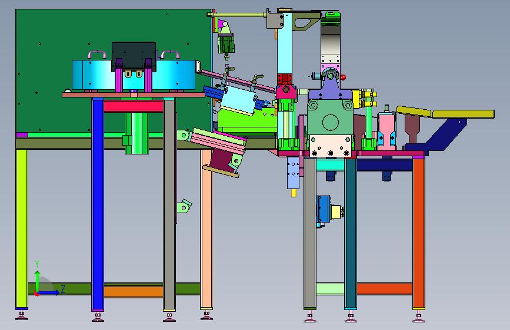Select the green cylinder below the plate
Screen dimensions: 510x330
pos(137,133)
